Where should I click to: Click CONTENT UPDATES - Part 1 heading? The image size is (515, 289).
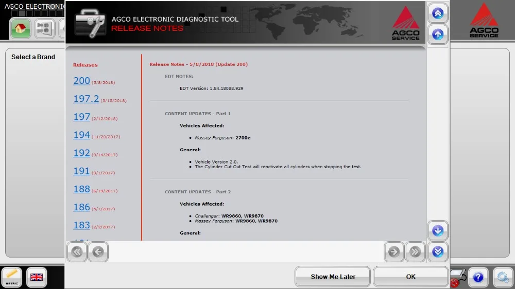pyautogui.click(x=198, y=114)
